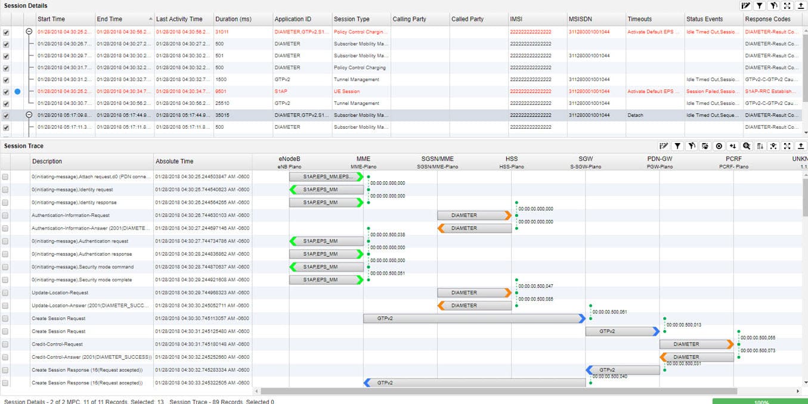
Task: Uncheck the highlighted S1AP UE Session row
Action: pyautogui.click(x=6, y=92)
